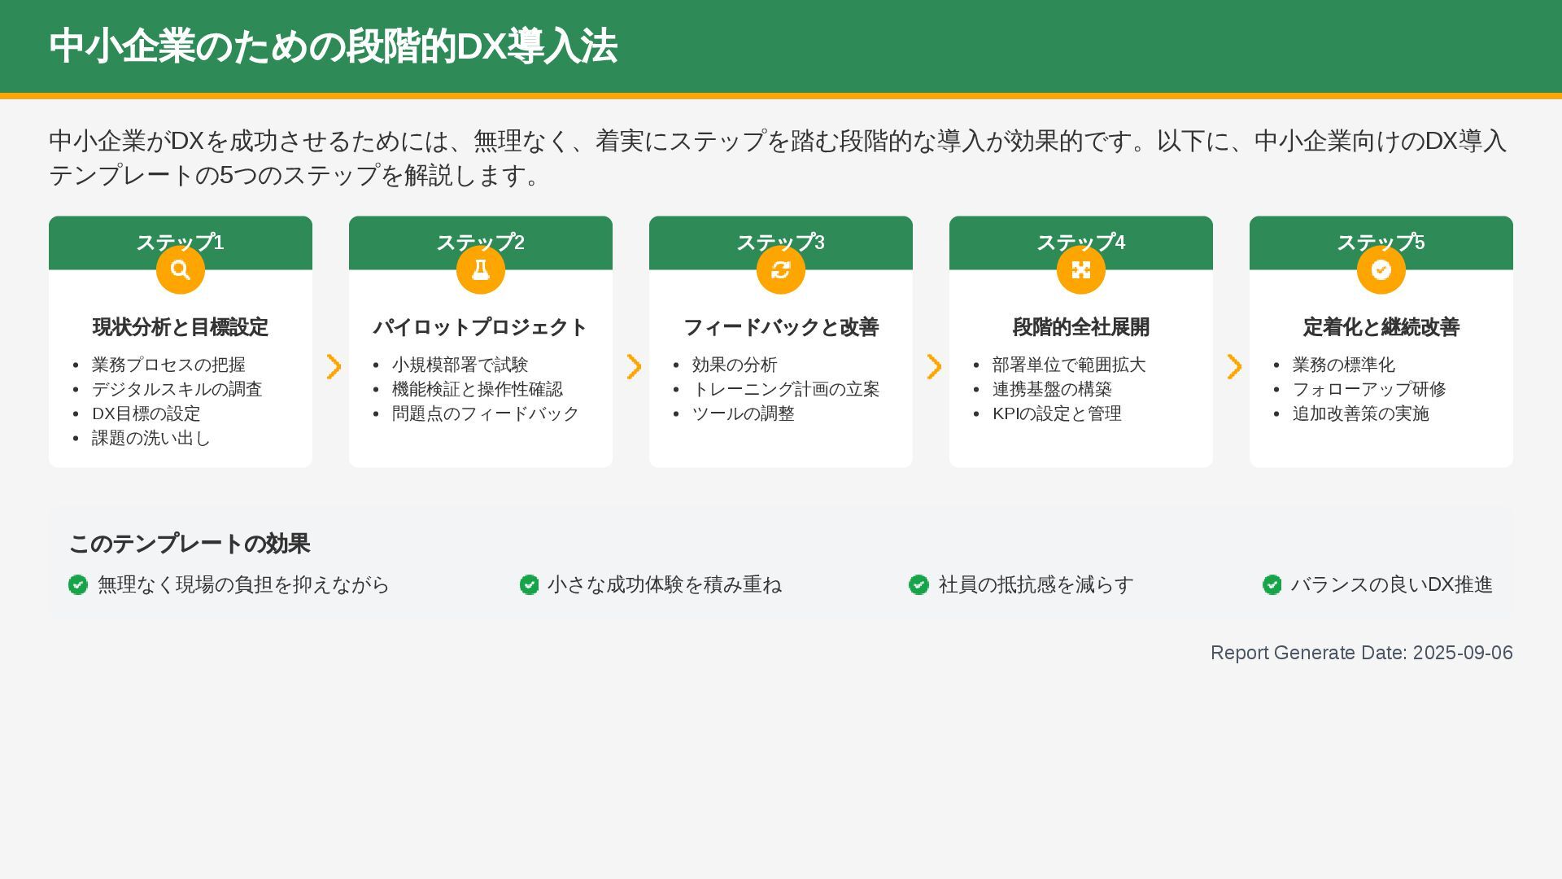The image size is (1562, 879).
Task: Select the ステップ5 header tab
Action: [1381, 234]
